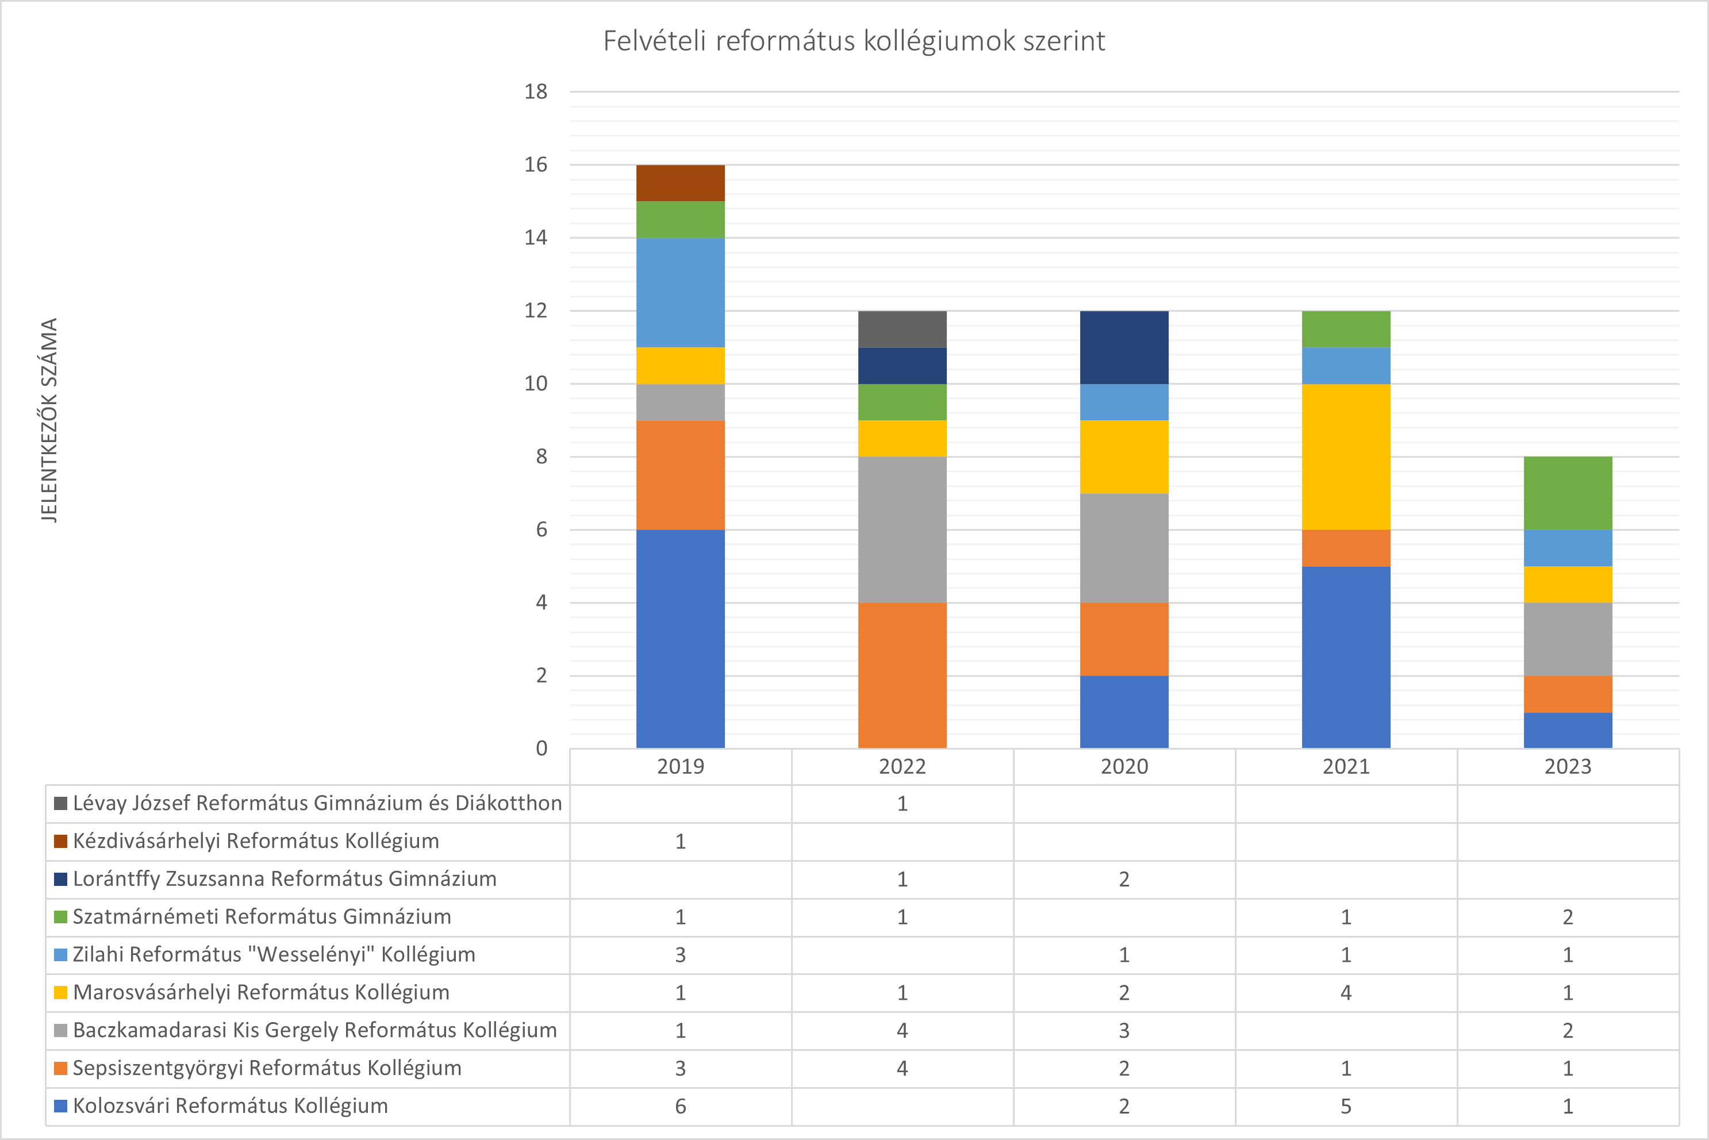The height and width of the screenshot is (1140, 1709).
Task: Select the dark blue Lorántffy Zsuzsanna legend icon
Action: [60, 879]
